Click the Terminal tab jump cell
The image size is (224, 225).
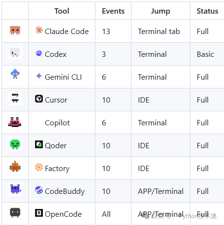click(159, 32)
